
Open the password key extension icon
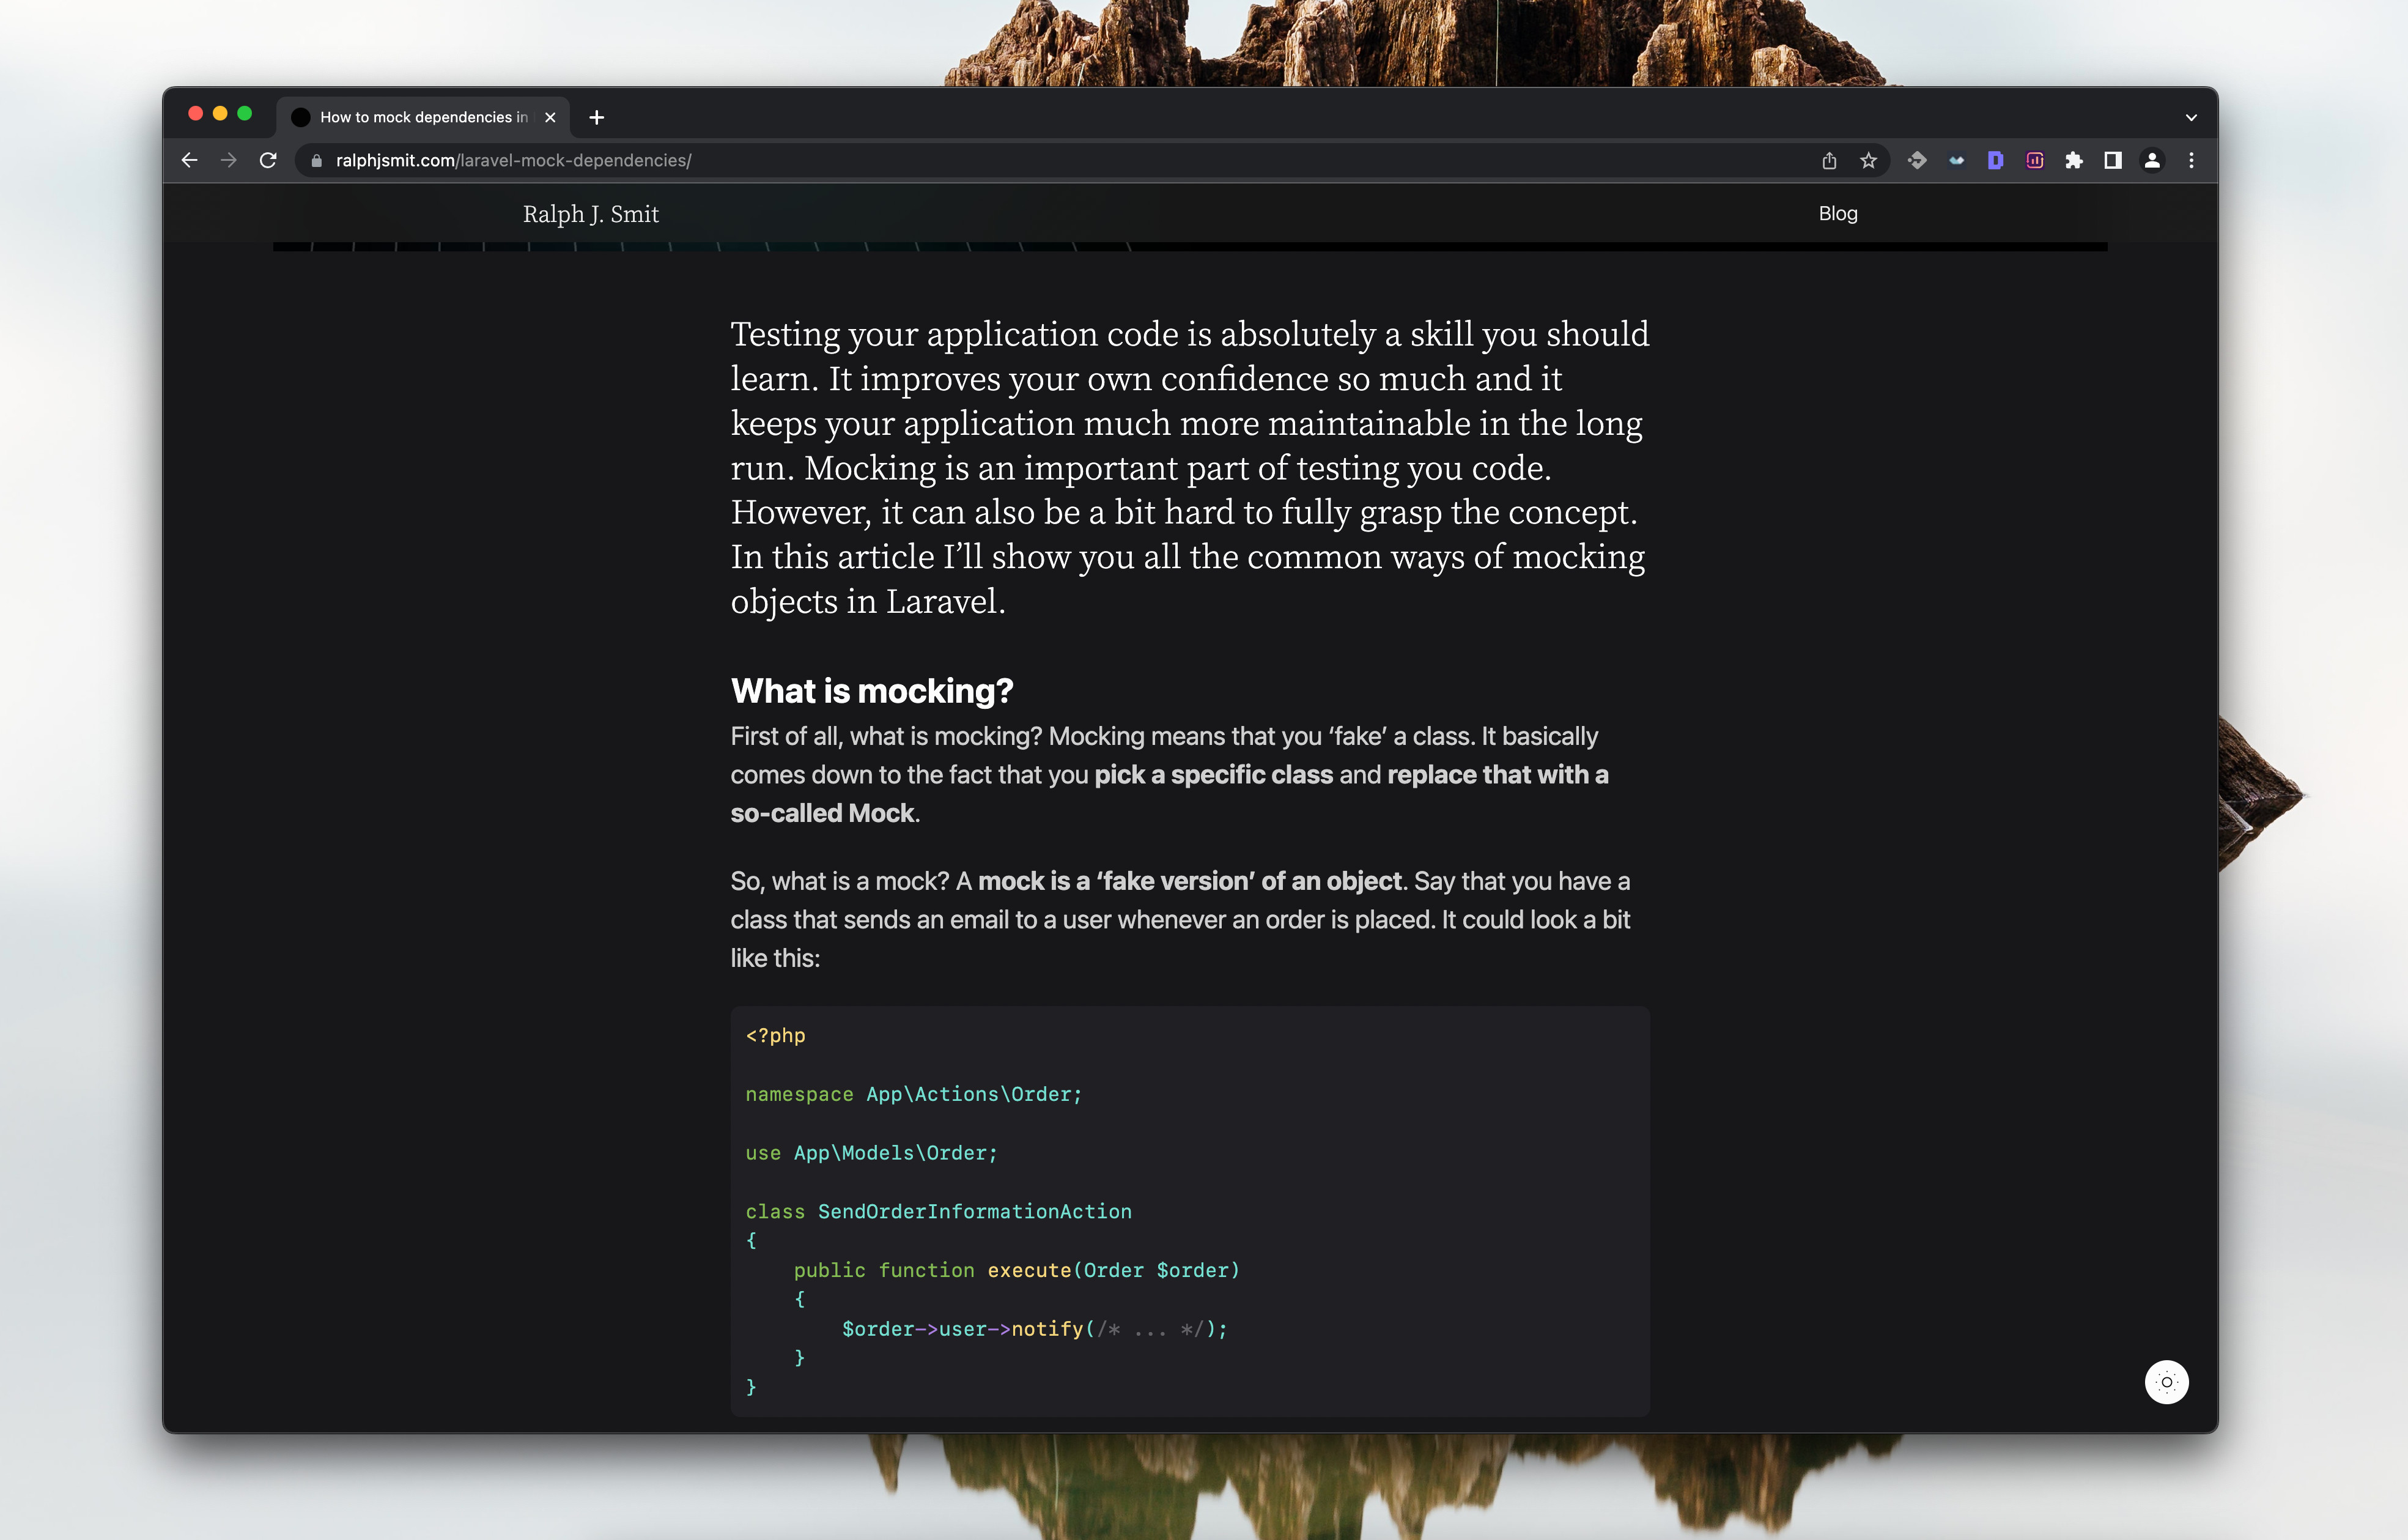tap(1917, 161)
